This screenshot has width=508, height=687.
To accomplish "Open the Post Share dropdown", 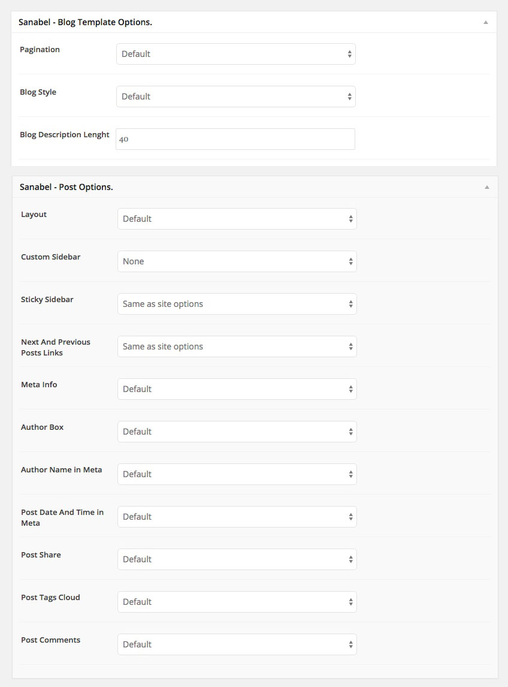I will pyautogui.click(x=237, y=559).
